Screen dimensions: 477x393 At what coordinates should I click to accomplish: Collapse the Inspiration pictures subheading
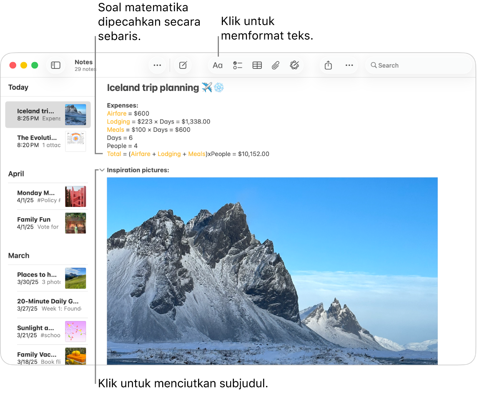pyautogui.click(x=102, y=170)
